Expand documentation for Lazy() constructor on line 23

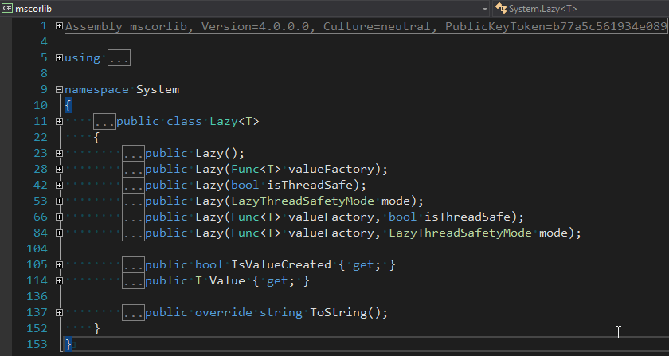[59, 153]
